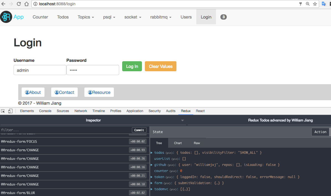The width and height of the screenshot is (331, 196).
Task: Activate DevTools element inspector arrow icon
Action: coord(3,111)
